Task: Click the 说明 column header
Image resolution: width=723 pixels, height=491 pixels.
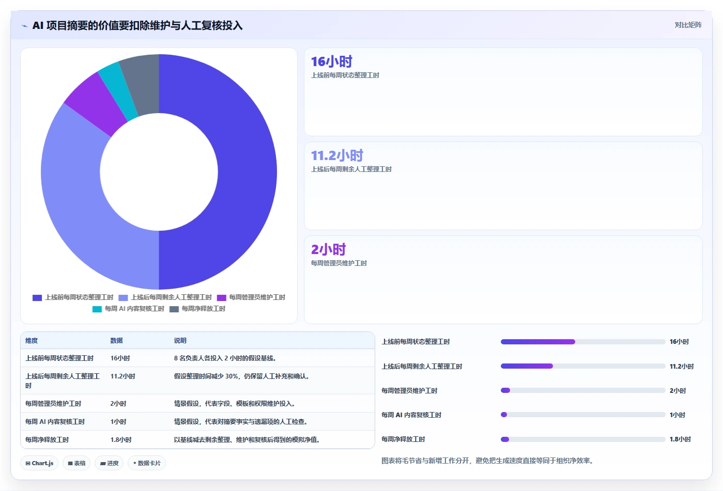Action: pyautogui.click(x=180, y=341)
